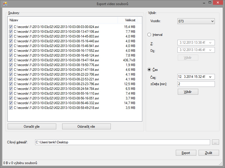The height and width of the screenshot is (168, 225).
Task: Click the disabled Výběr button under Interval
Action: (188, 58)
